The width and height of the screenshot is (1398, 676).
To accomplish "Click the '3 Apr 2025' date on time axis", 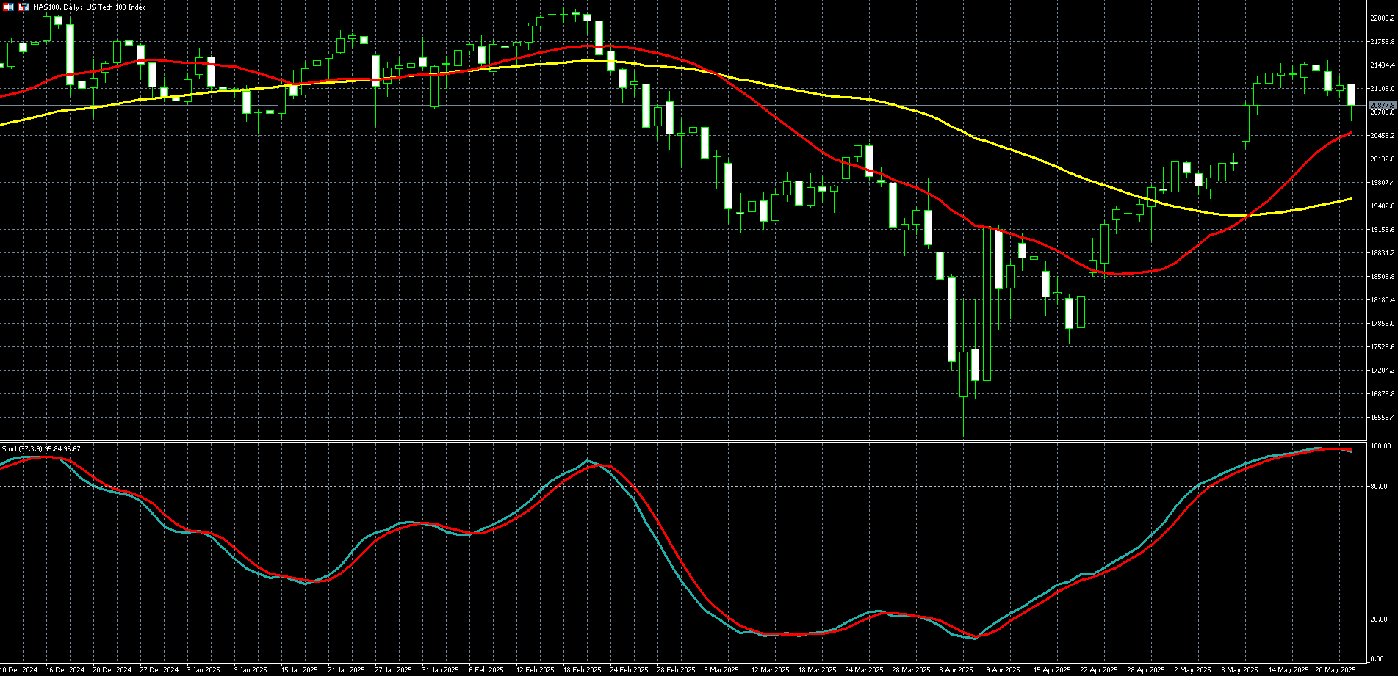I will pyautogui.click(x=956, y=670).
